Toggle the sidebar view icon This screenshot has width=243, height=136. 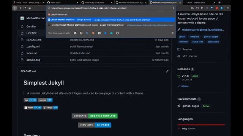click(197, 8)
